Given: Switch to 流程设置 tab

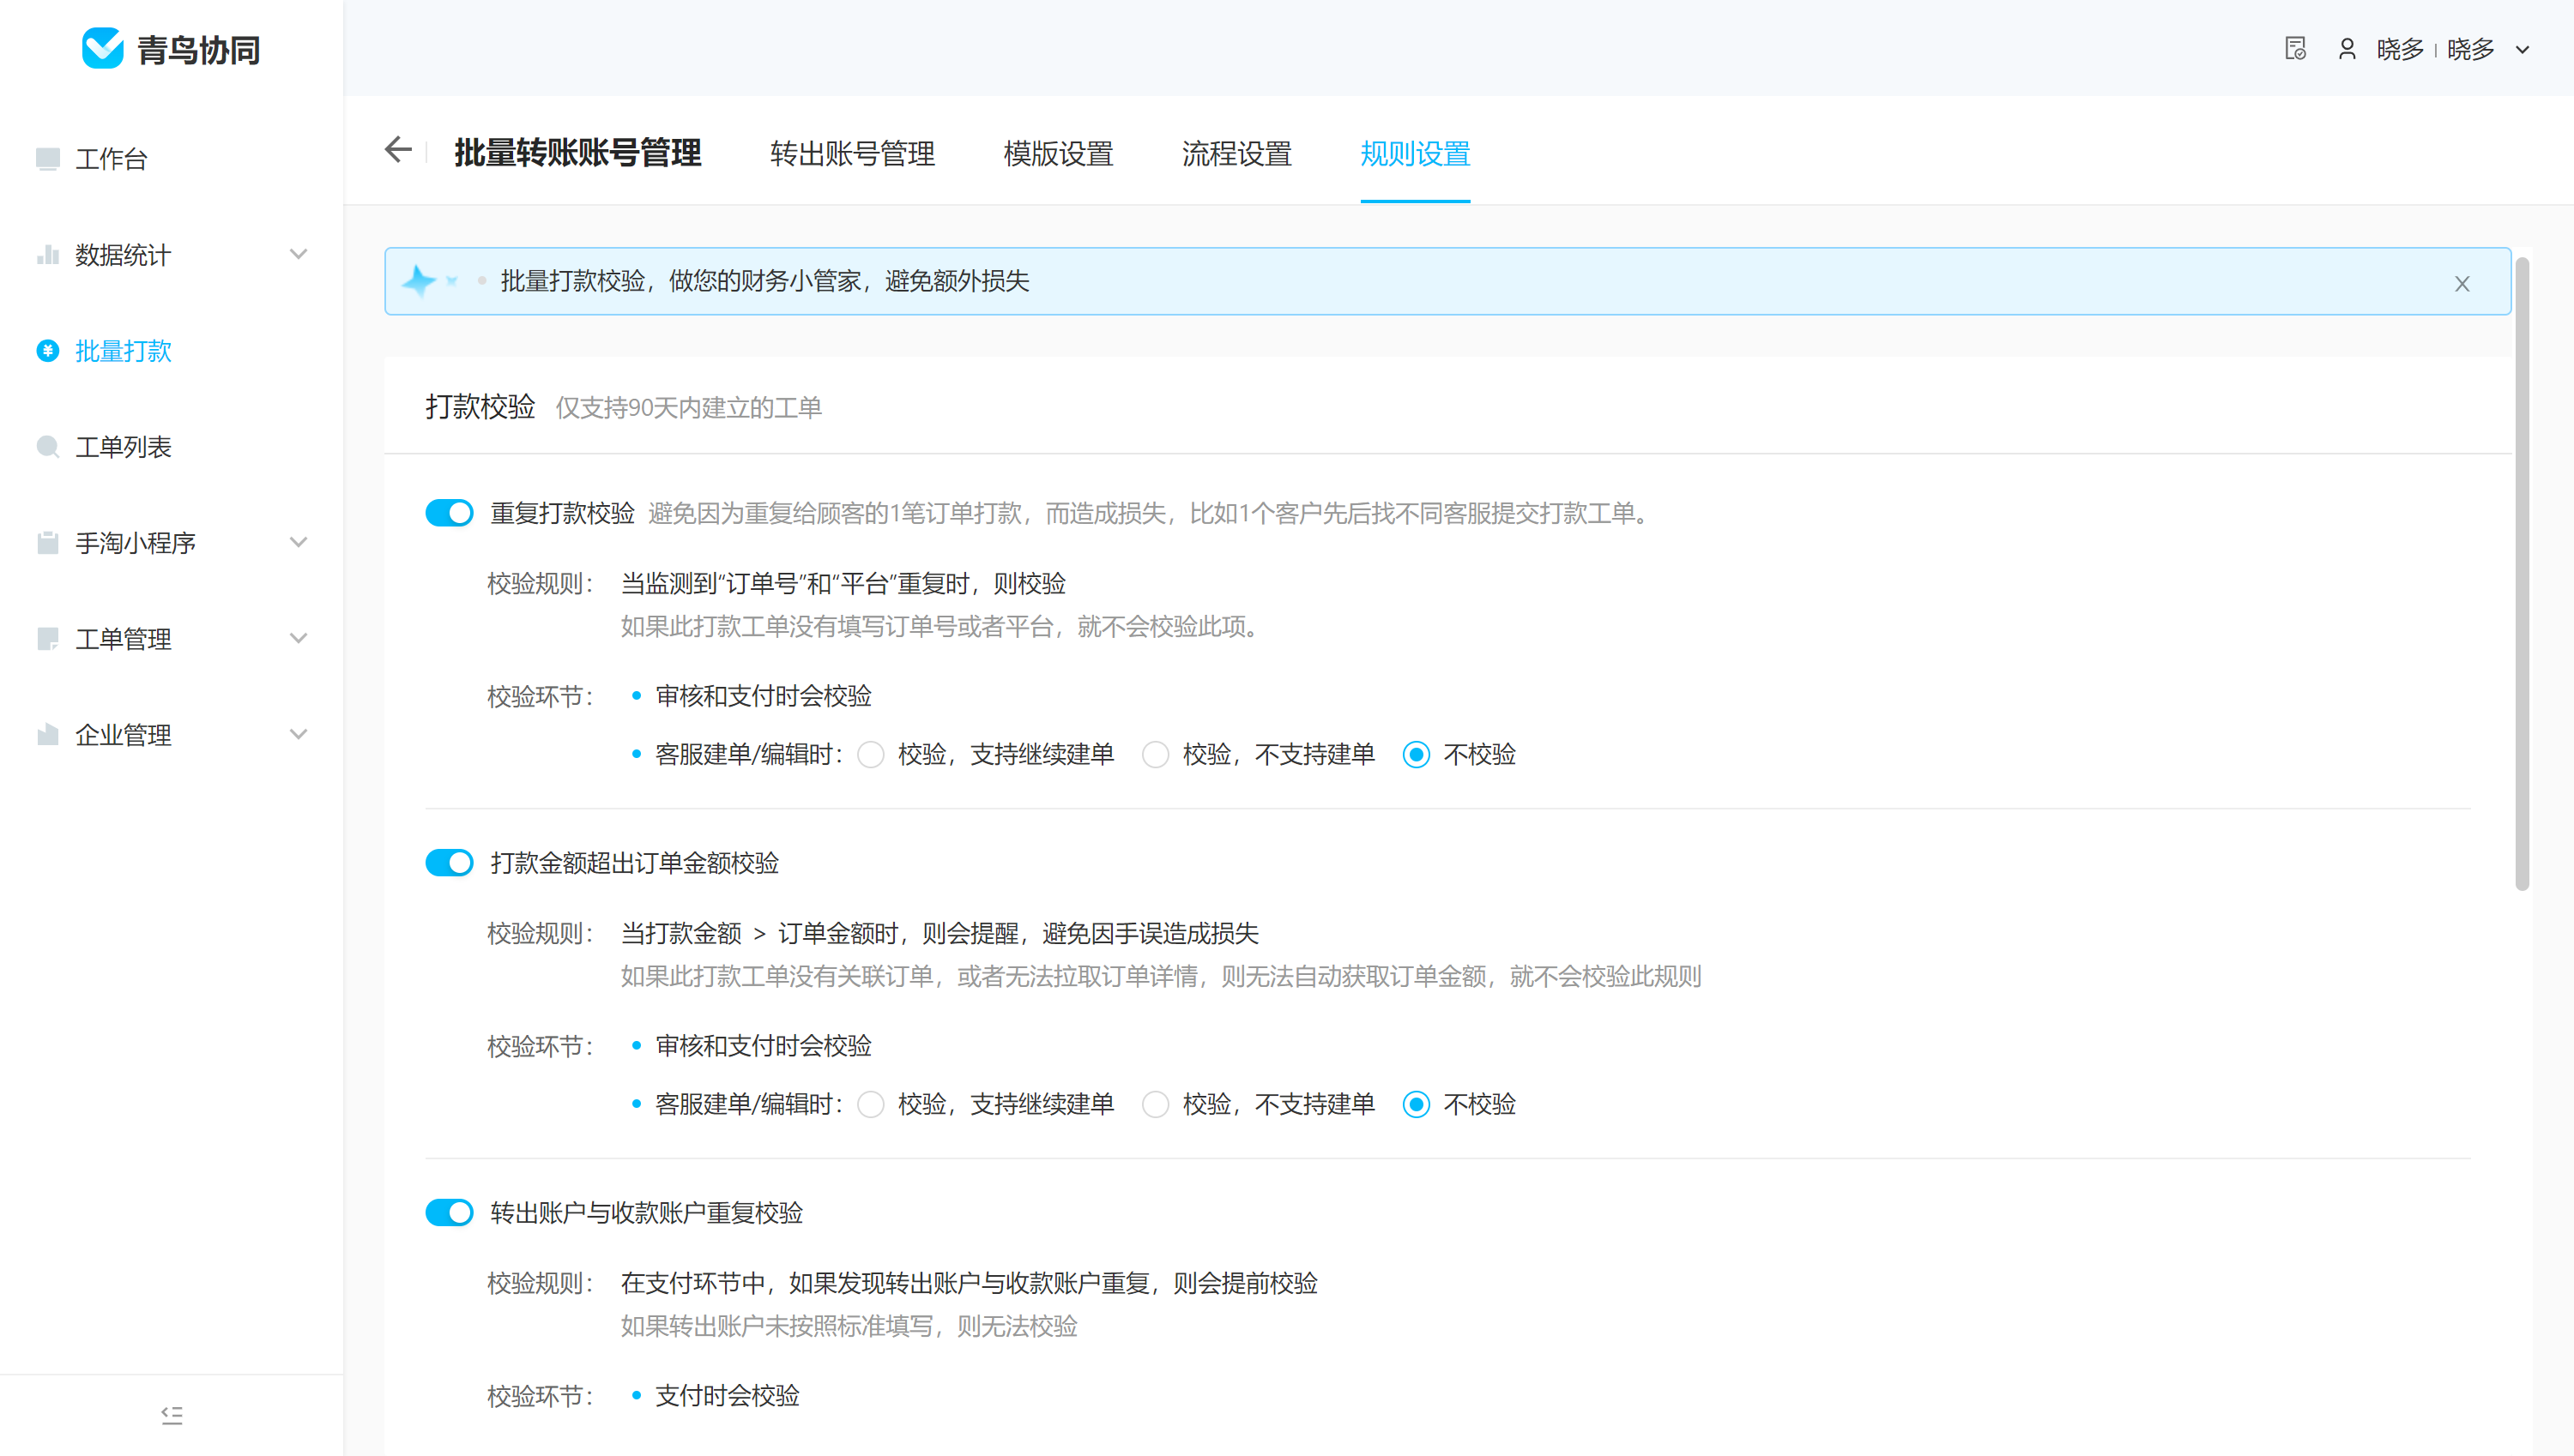Looking at the screenshot, I should click(1236, 154).
